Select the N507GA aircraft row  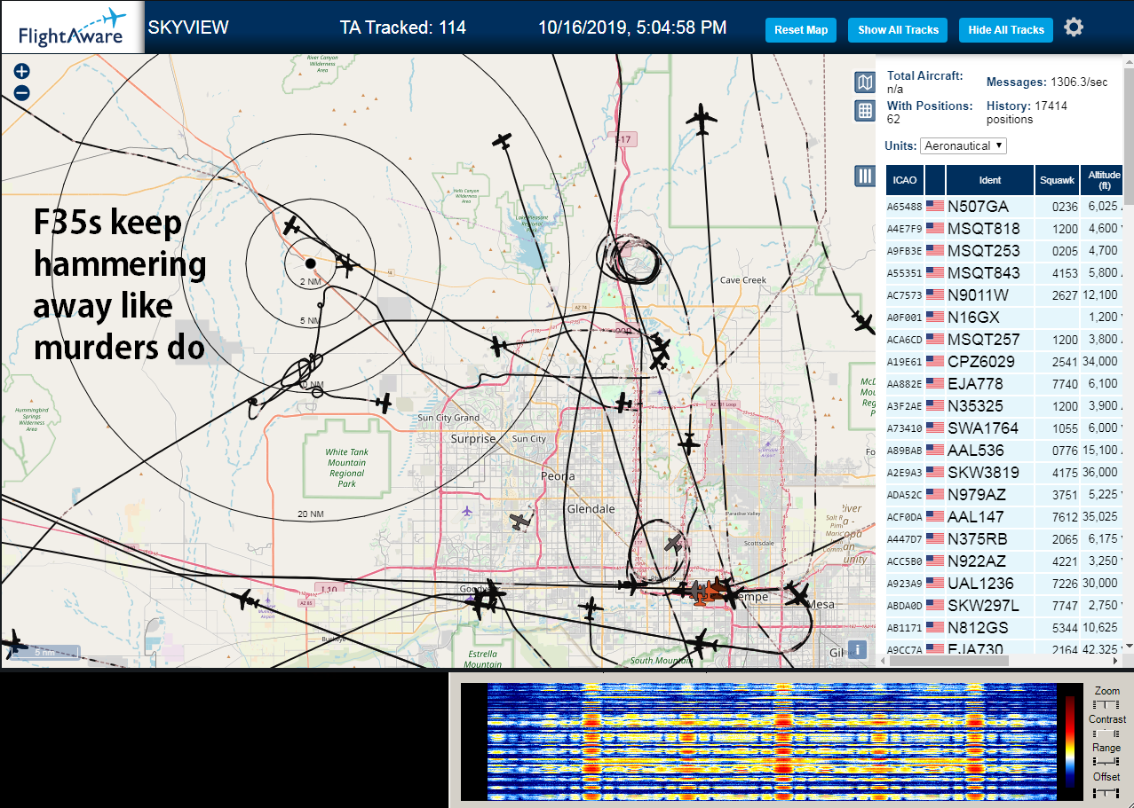[1004, 206]
